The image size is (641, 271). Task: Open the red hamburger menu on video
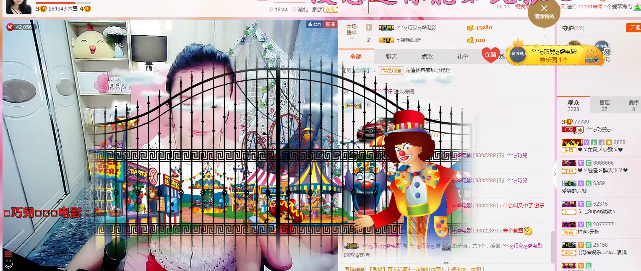coord(8,253)
